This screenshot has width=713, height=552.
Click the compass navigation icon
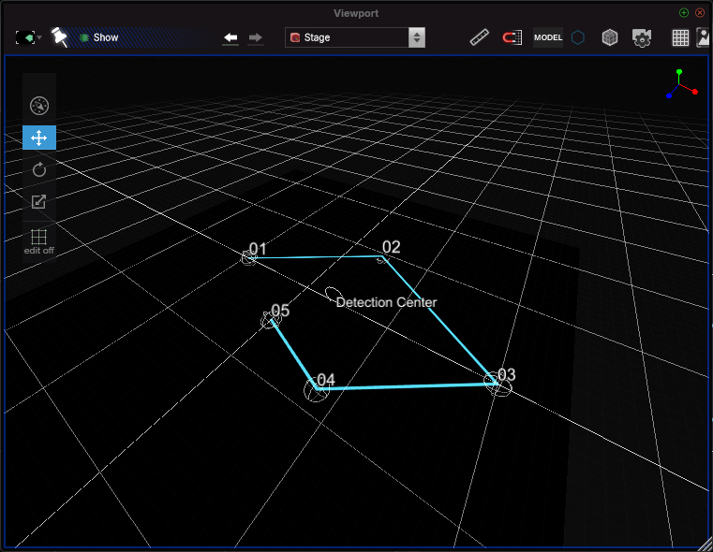click(39, 106)
